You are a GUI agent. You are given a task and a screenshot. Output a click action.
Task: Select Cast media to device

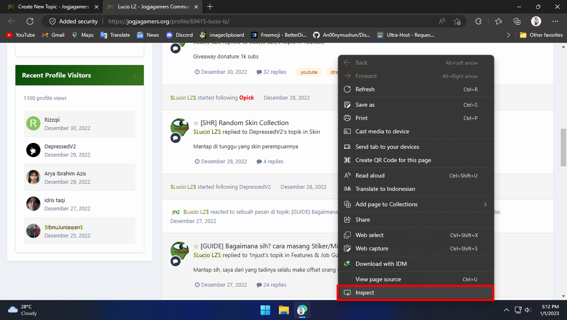tap(416, 131)
